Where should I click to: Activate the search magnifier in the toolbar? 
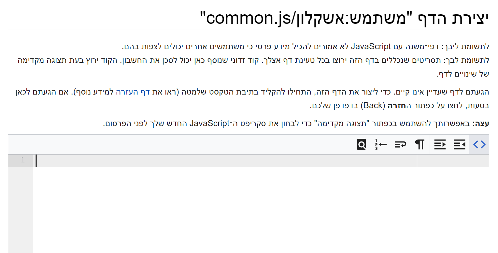(x=361, y=144)
